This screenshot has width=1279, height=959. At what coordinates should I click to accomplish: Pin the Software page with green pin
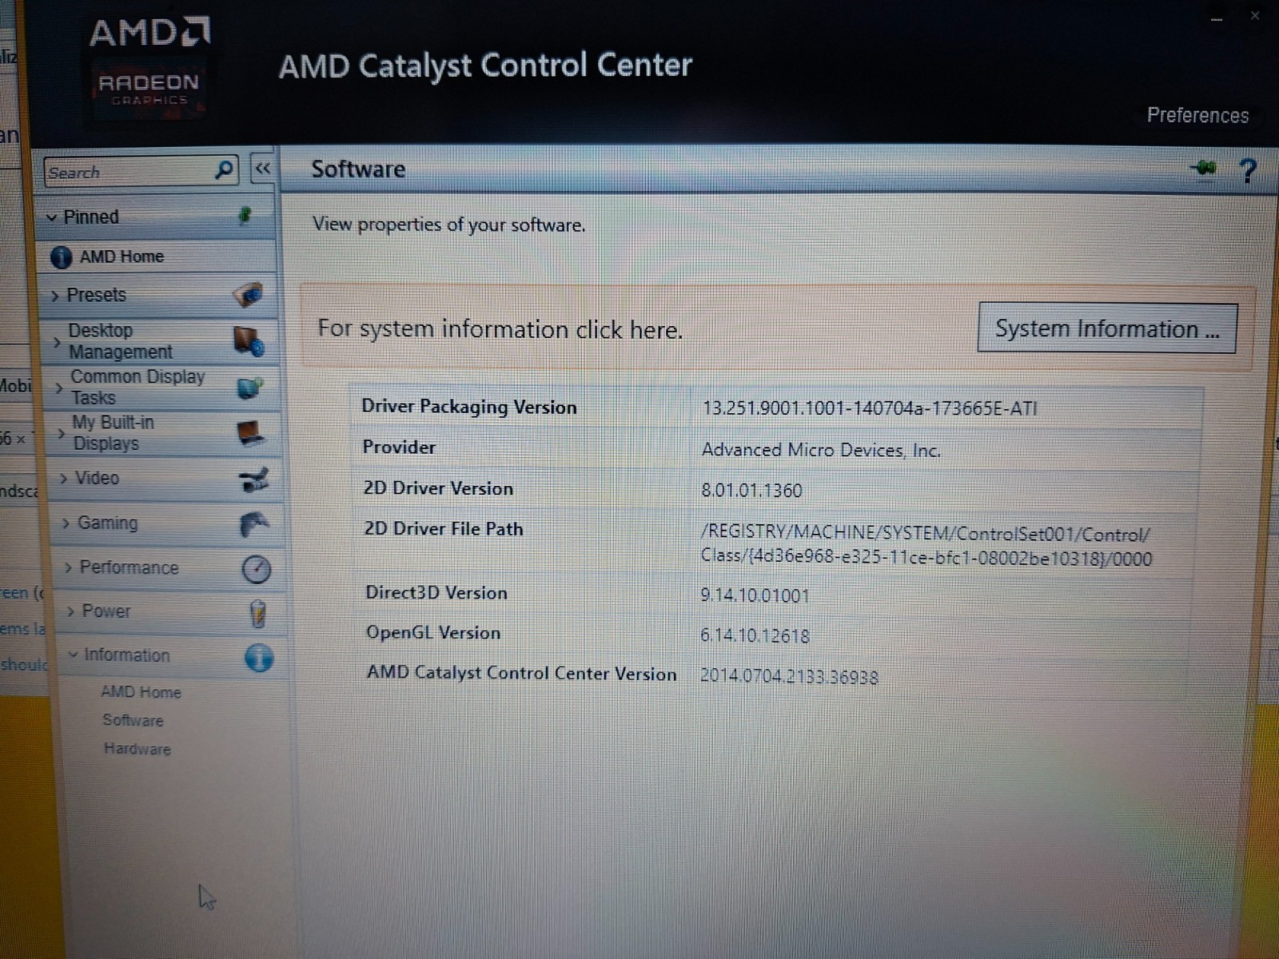pyautogui.click(x=1204, y=168)
